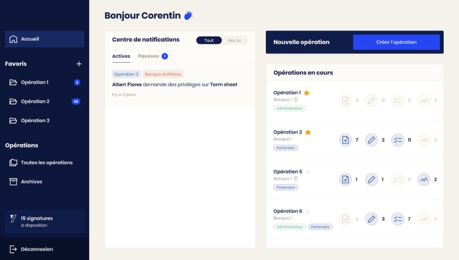Viewport: 459px width, 260px height.
Task: Click the checklist icon for Opération 3
Action: tap(398, 140)
